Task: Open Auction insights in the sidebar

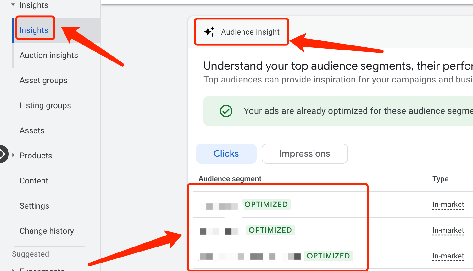Action: tap(49, 55)
